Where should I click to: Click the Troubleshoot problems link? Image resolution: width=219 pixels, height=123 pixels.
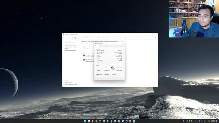90,60
